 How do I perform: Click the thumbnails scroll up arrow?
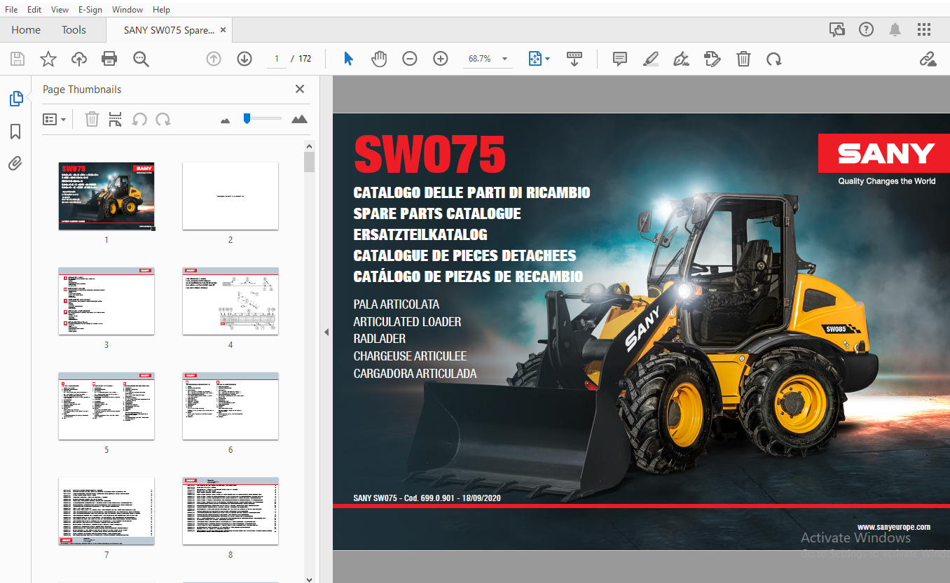pyautogui.click(x=309, y=146)
